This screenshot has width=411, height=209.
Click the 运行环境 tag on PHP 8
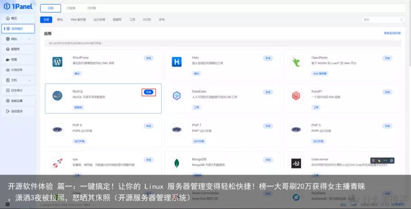point(80,141)
